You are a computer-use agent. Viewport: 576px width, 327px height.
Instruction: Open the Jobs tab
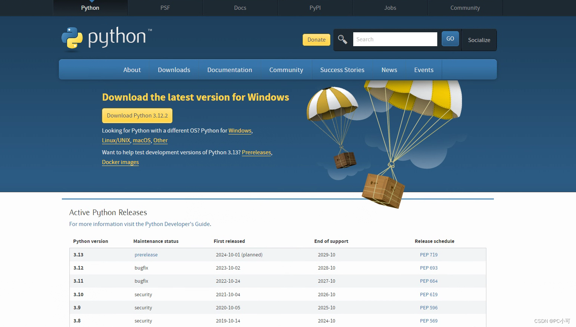coord(390,8)
